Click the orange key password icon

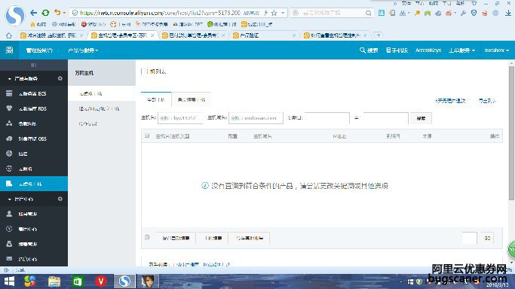(x=417, y=13)
